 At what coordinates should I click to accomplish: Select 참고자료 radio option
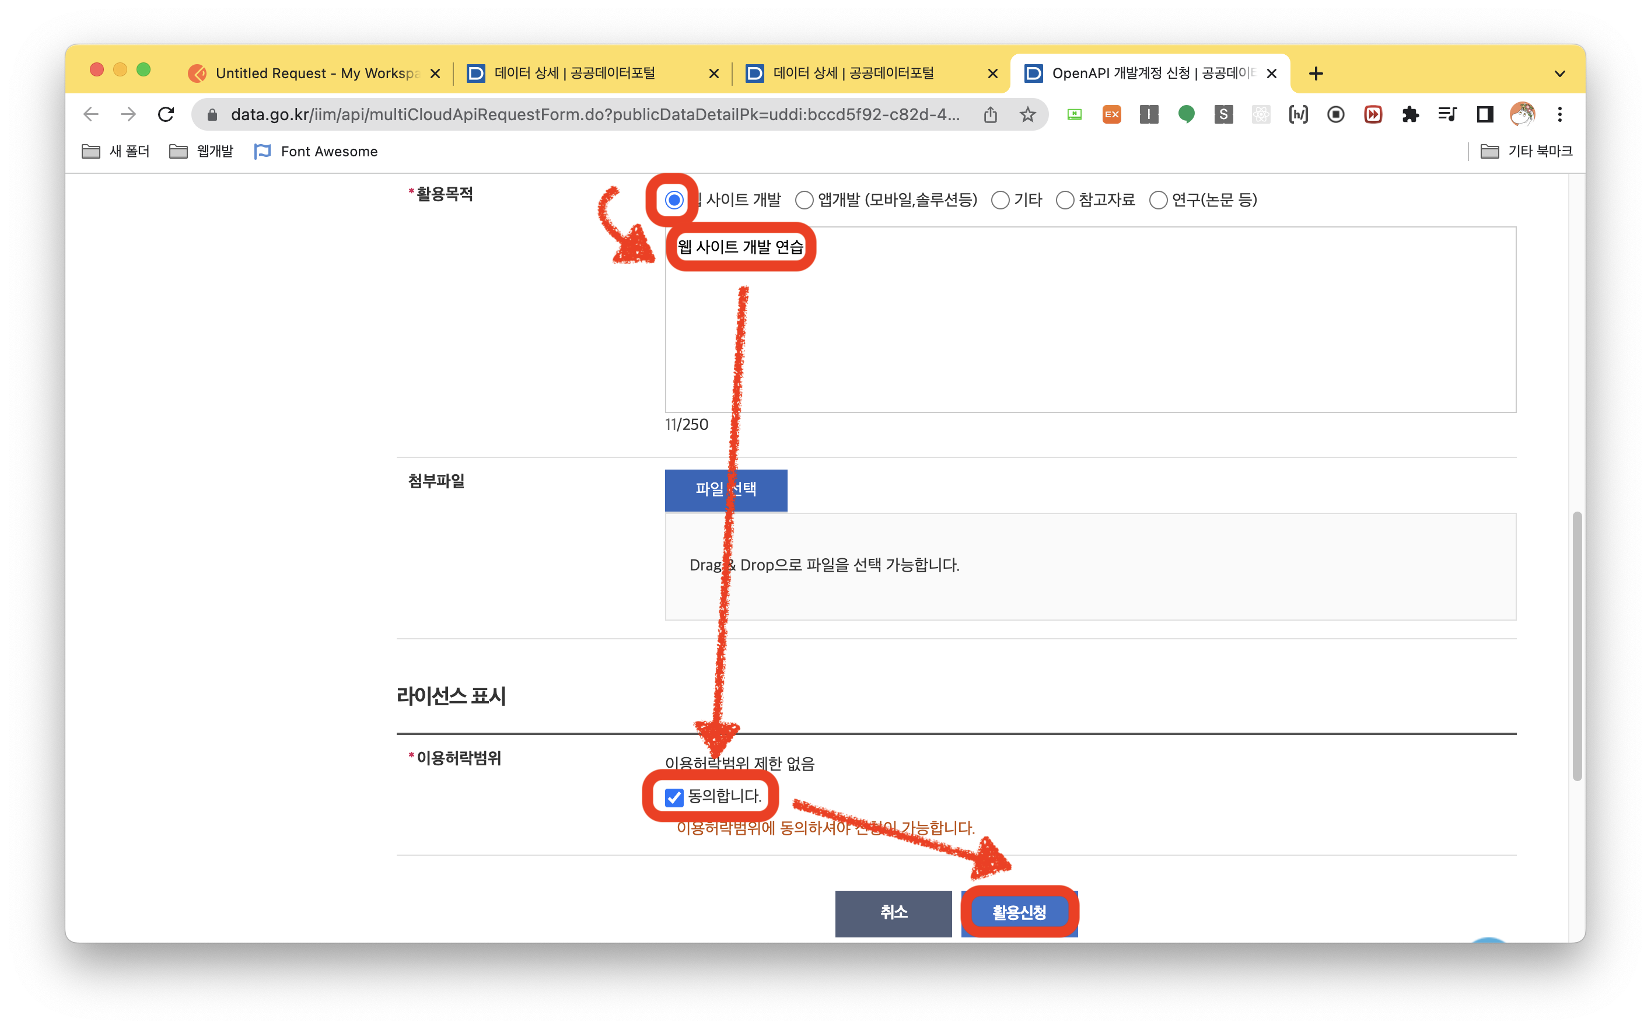click(x=1065, y=200)
